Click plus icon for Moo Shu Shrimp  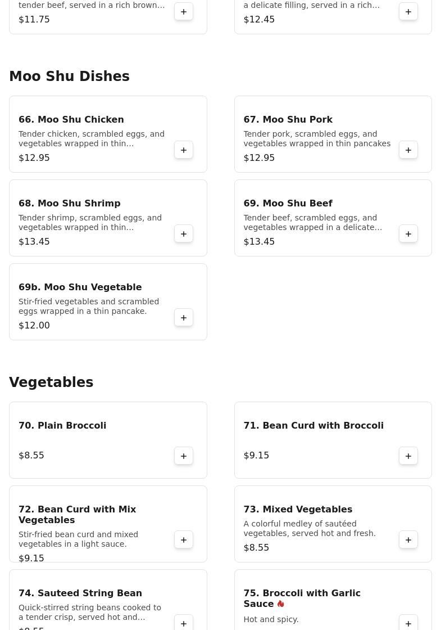184,234
